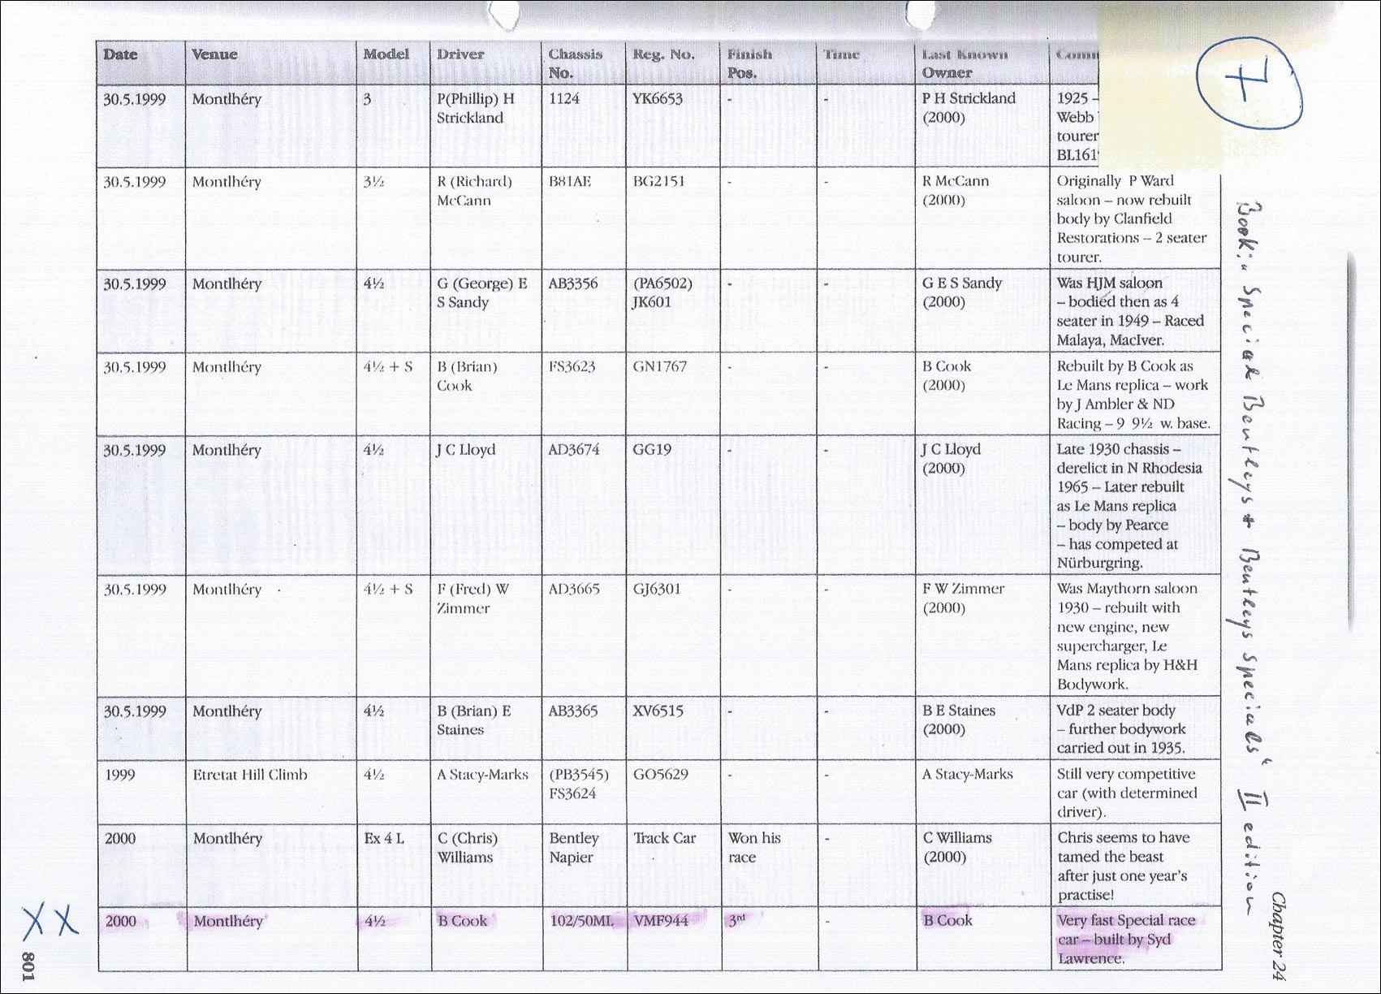
Task: Click registration number YK6653
Action: (657, 99)
